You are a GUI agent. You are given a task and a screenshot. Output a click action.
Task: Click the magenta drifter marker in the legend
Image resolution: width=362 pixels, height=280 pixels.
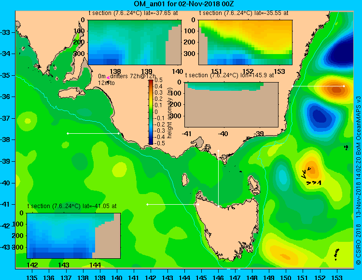[108, 78]
